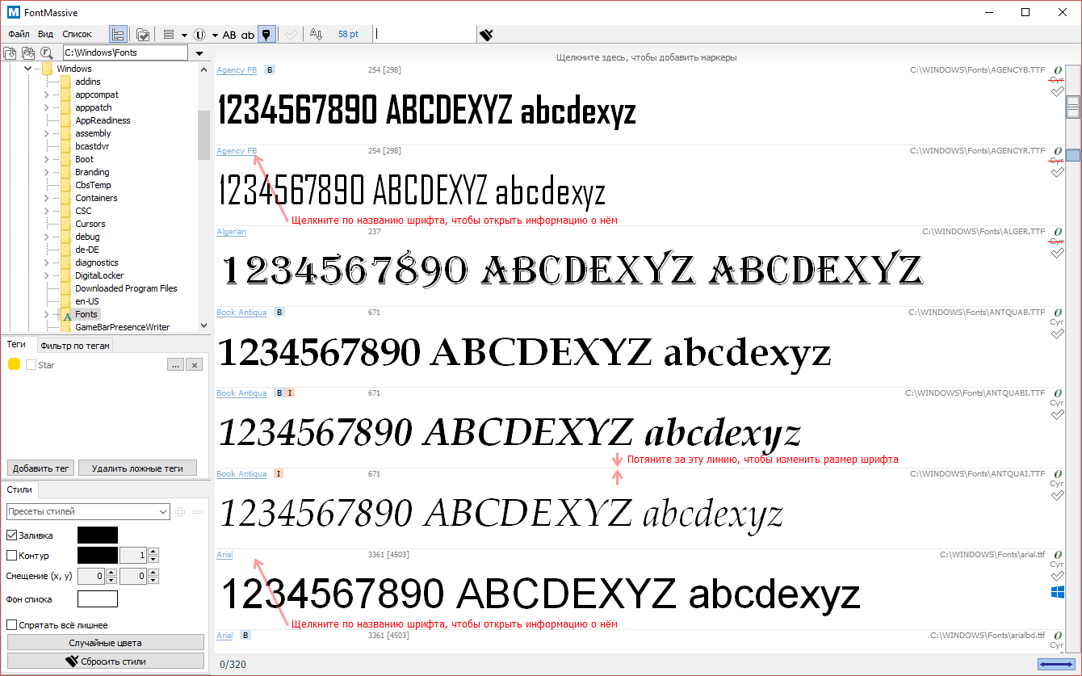Click the Добавить тег button
Screen dimensions: 1082x676
pos(40,468)
